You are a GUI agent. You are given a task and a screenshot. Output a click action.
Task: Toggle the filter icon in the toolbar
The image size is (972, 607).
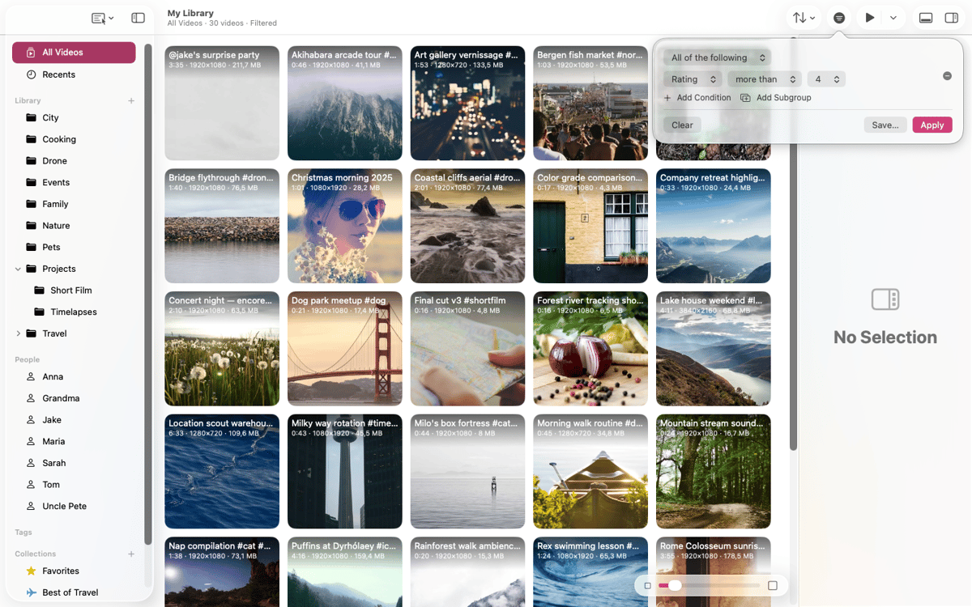coord(839,18)
